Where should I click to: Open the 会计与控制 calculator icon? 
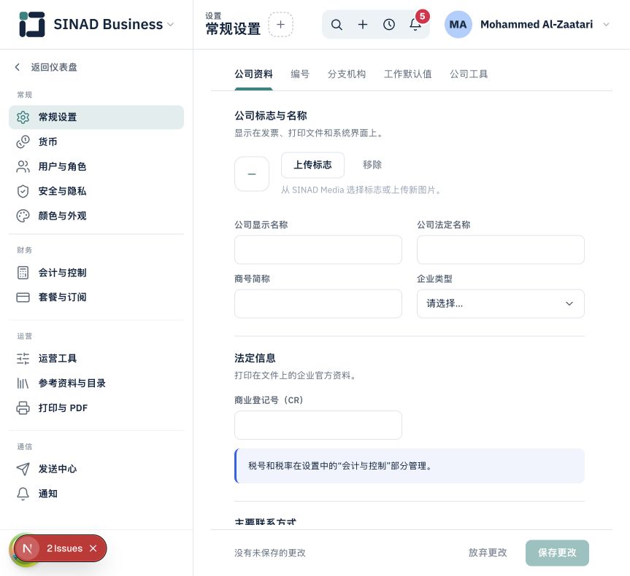pos(23,273)
